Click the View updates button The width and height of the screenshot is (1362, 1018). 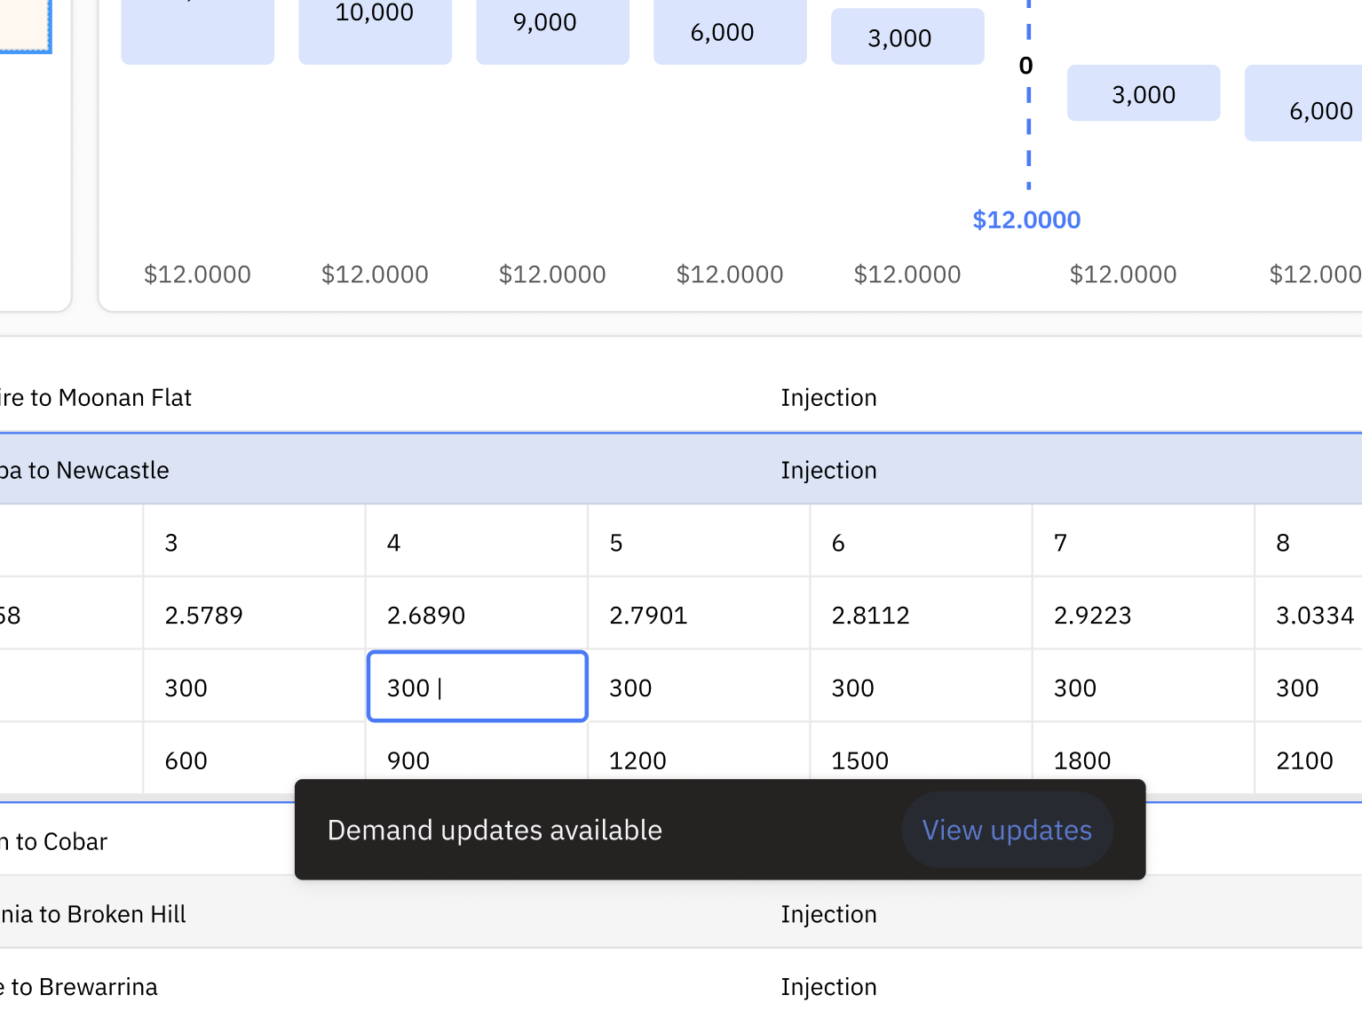coord(1007,830)
